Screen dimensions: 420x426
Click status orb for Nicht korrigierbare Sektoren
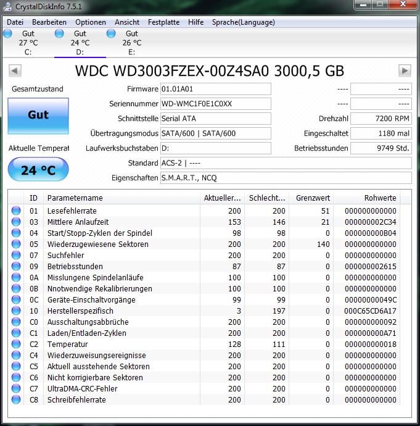[x=16, y=378]
